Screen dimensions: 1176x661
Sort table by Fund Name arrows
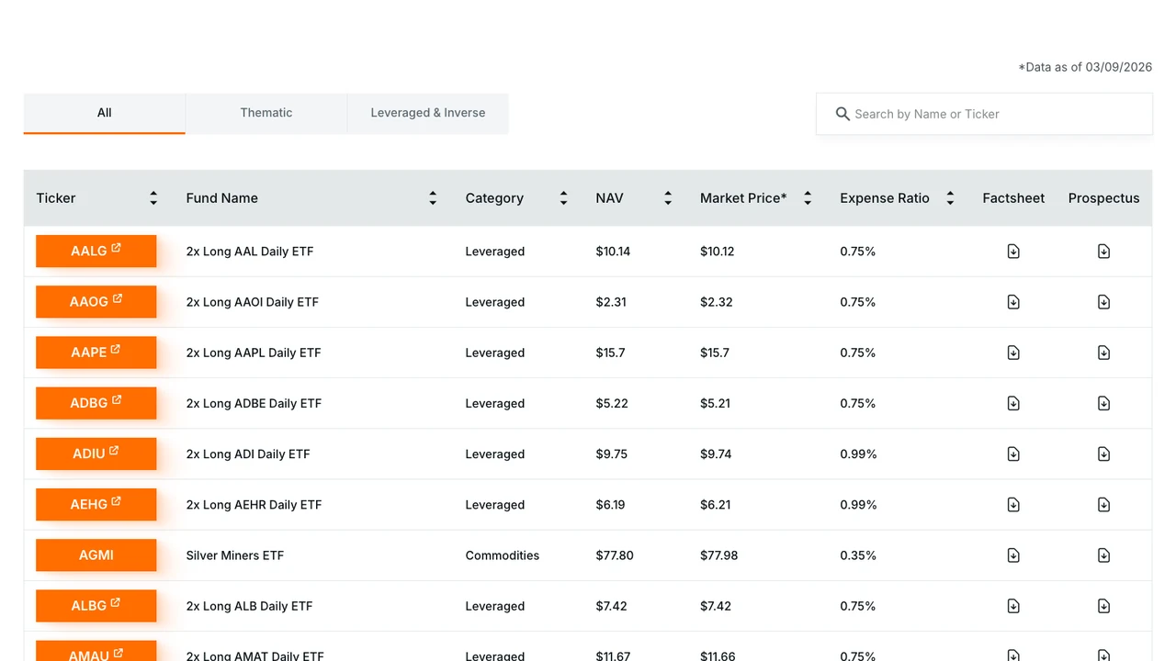point(433,198)
